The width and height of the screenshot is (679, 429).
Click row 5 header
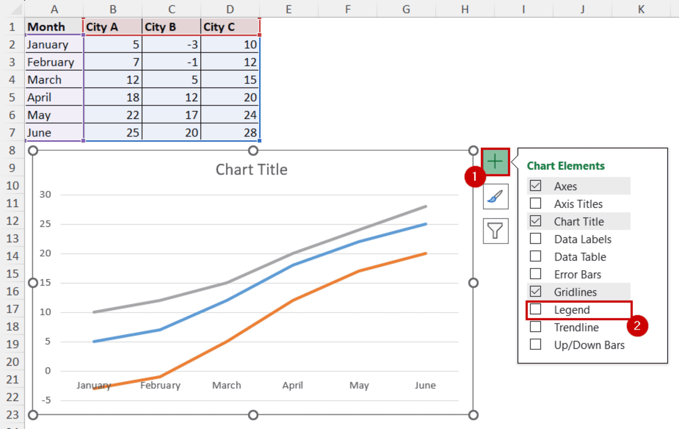12,97
